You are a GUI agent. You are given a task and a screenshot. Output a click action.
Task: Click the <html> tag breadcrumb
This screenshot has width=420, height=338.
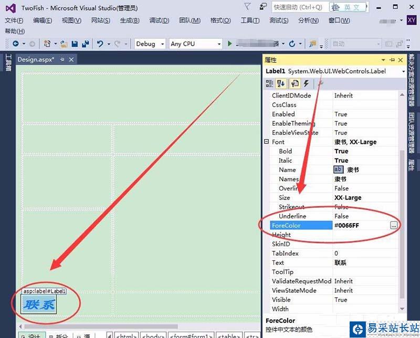pyautogui.click(x=127, y=335)
